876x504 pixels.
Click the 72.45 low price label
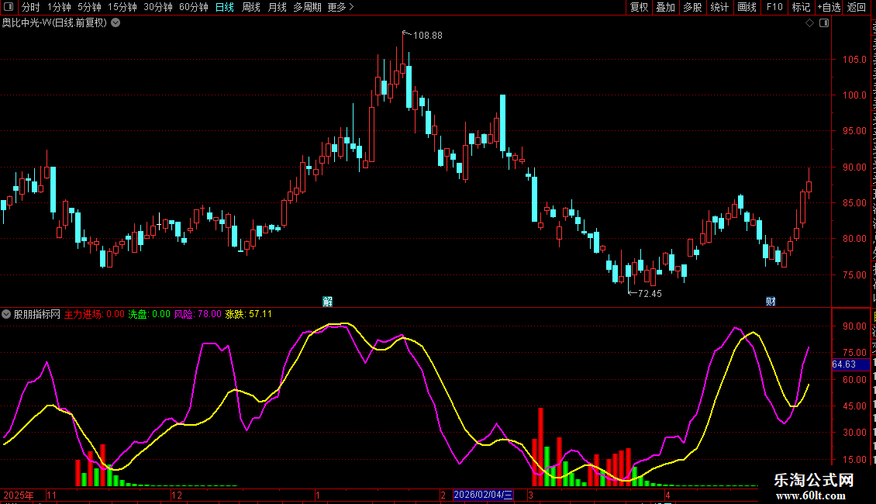click(x=650, y=293)
